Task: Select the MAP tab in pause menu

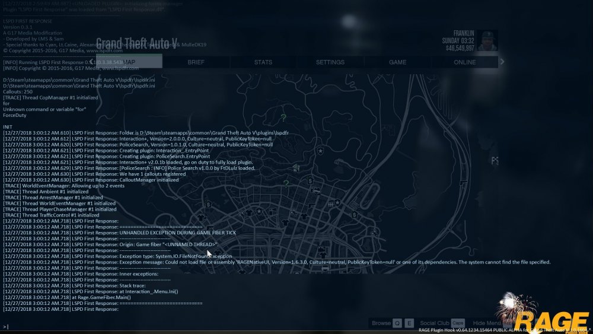Action: [x=129, y=62]
